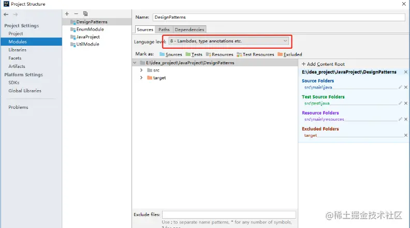Open Global Libraries settings

(24, 91)
